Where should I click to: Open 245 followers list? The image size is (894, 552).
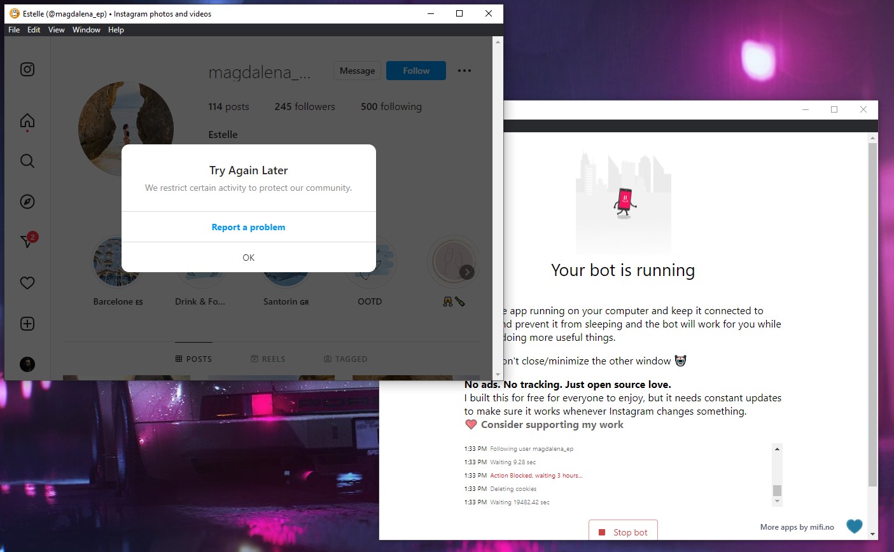point(305,107)
